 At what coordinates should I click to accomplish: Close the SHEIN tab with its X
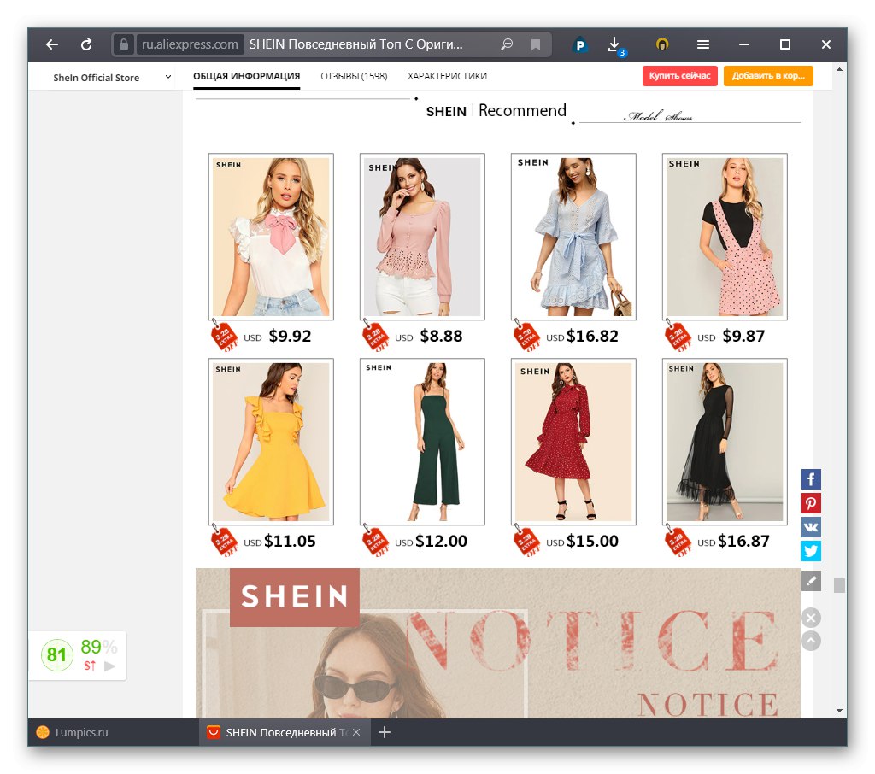(x=356, y=732)
